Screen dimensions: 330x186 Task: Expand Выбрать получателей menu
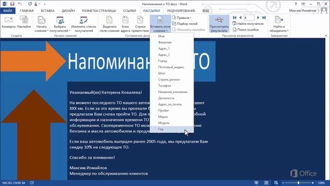tap(60, 24)
